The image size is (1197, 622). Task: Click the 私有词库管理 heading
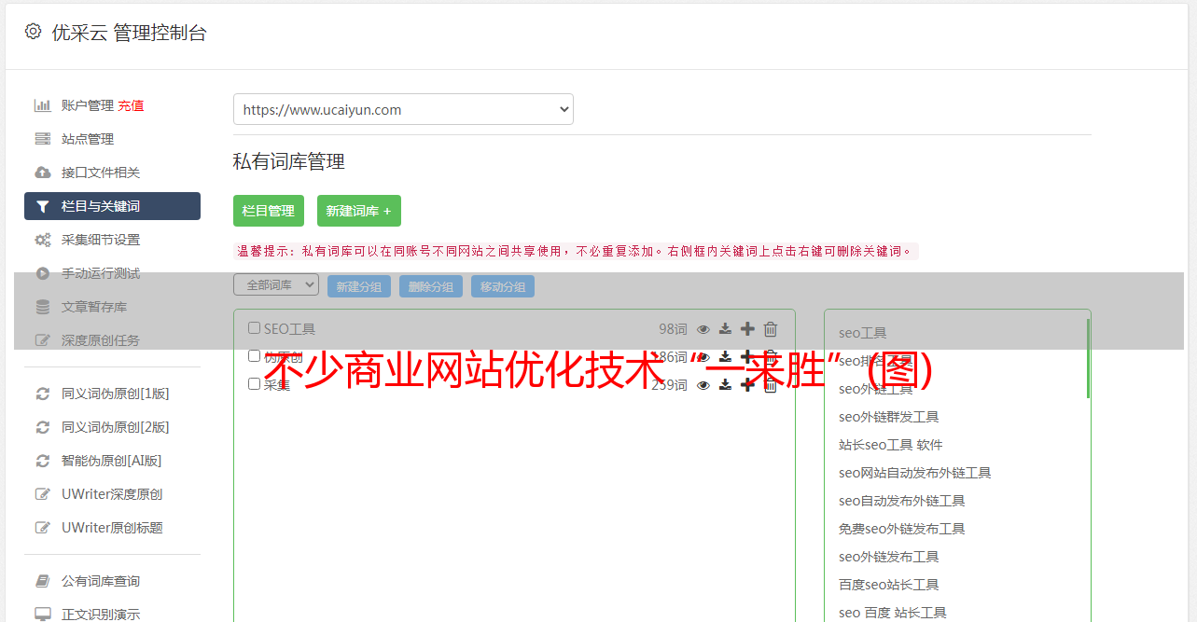(289, 161)
